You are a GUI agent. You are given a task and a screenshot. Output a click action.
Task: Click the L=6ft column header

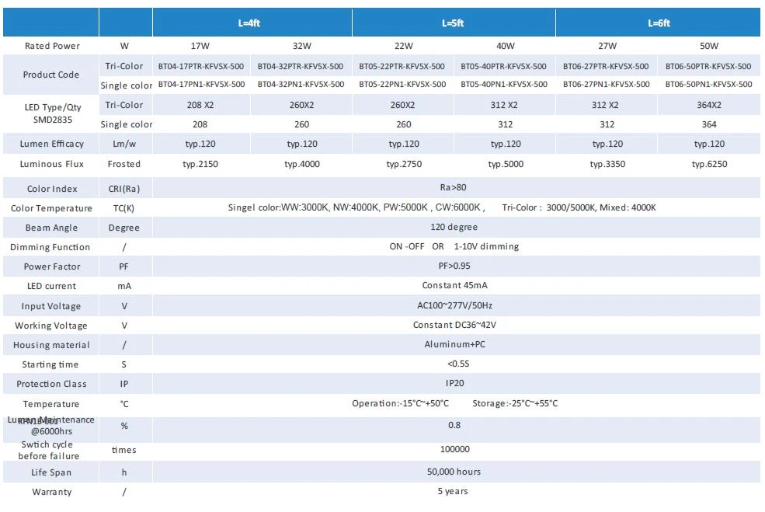[659, 23]
